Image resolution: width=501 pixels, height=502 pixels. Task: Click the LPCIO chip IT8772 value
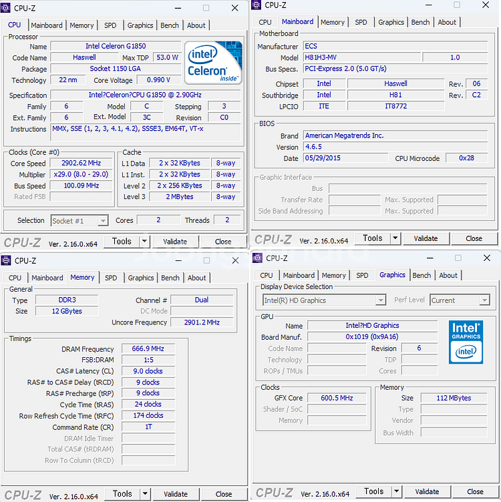pos(396,106)
